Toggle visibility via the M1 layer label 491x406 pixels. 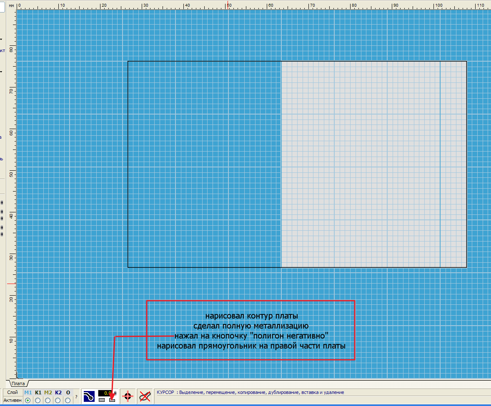(x=28, y=392)
